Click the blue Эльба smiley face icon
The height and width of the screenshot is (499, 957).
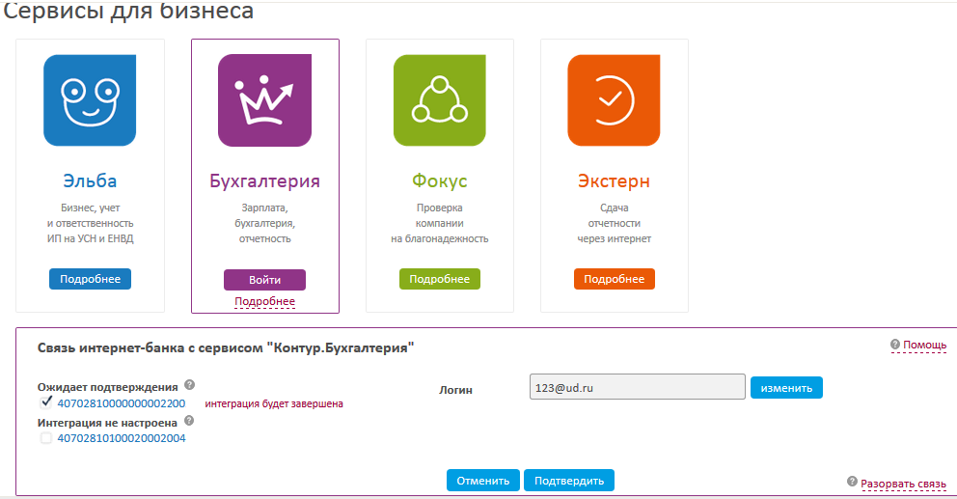(x=90, y=100)
